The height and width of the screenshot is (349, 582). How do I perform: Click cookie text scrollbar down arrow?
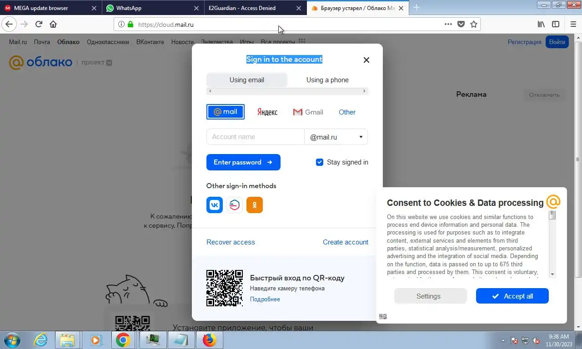click(x=552, y=274)
